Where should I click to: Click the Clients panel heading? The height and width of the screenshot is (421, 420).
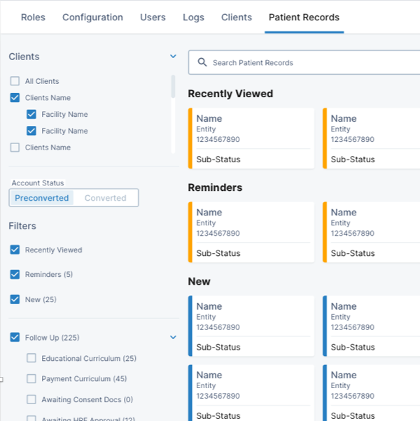click(x=24, y=57)
